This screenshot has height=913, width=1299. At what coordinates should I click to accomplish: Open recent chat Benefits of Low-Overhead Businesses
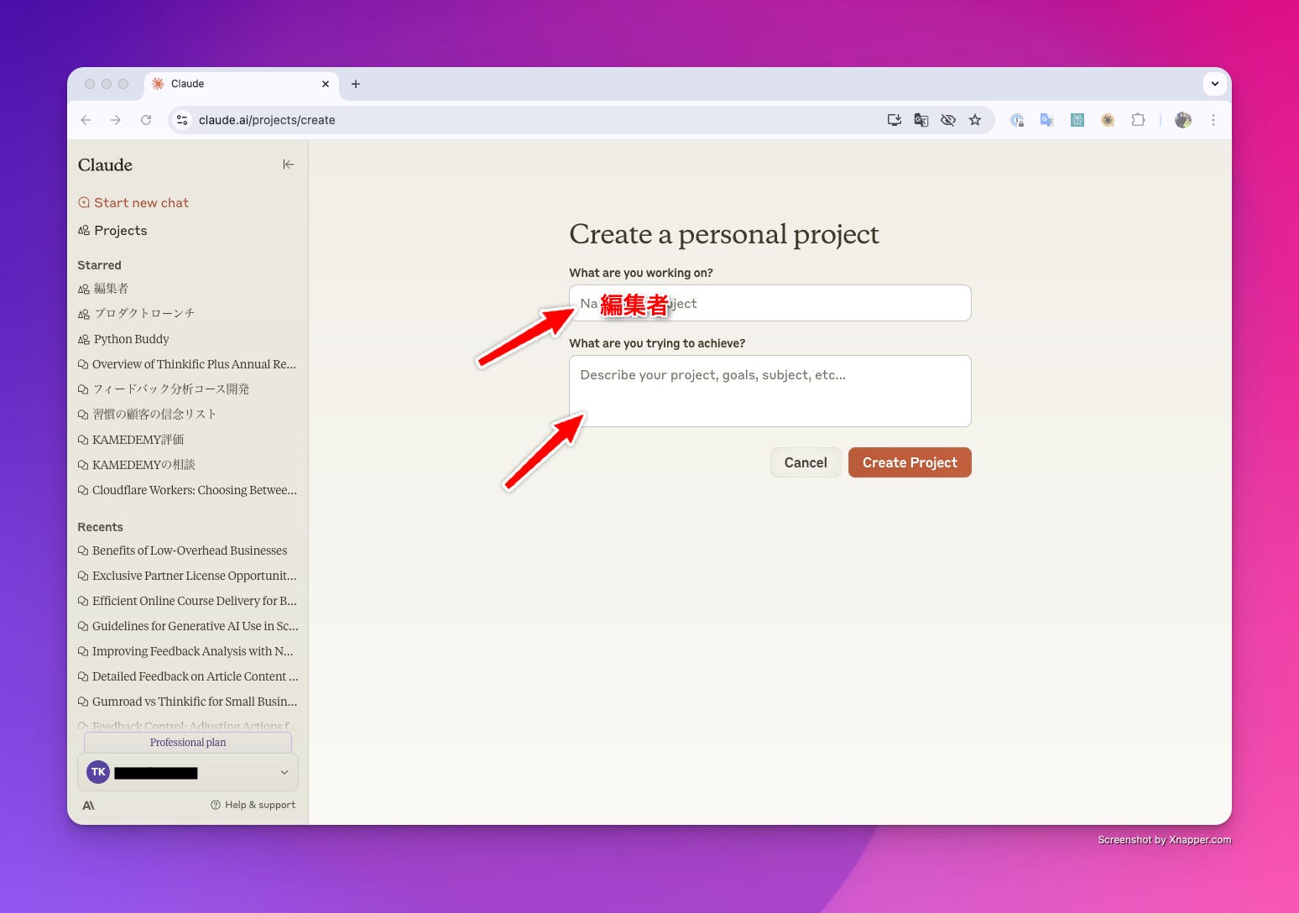tap(182, 550)
